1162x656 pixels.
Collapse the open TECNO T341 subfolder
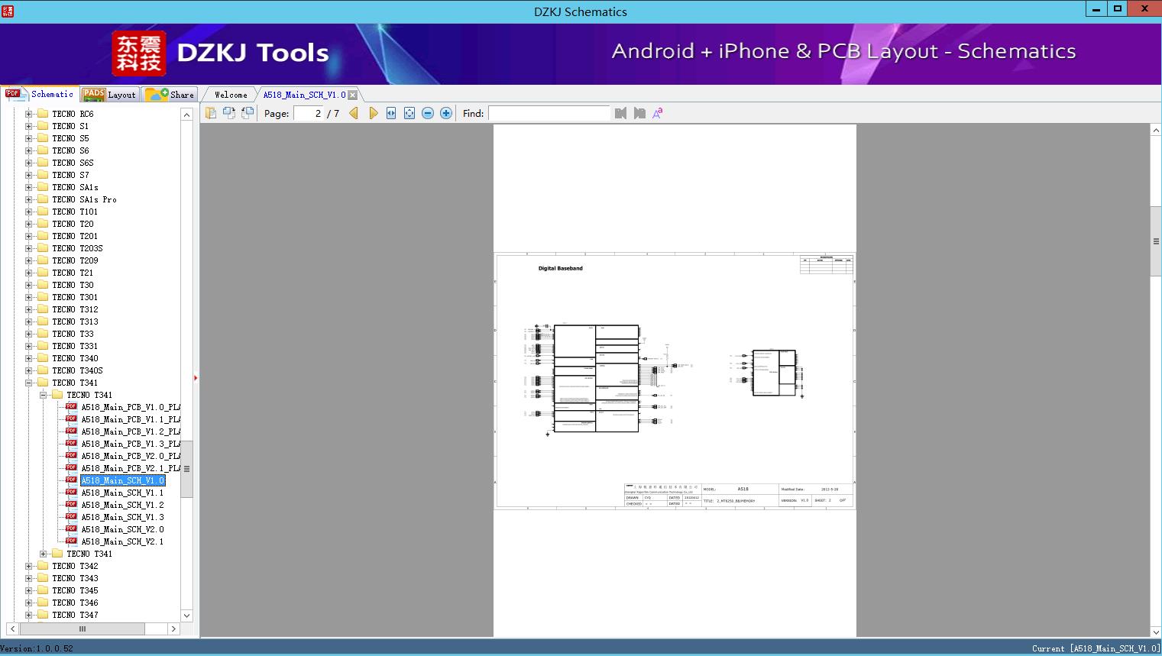[43, 395]
